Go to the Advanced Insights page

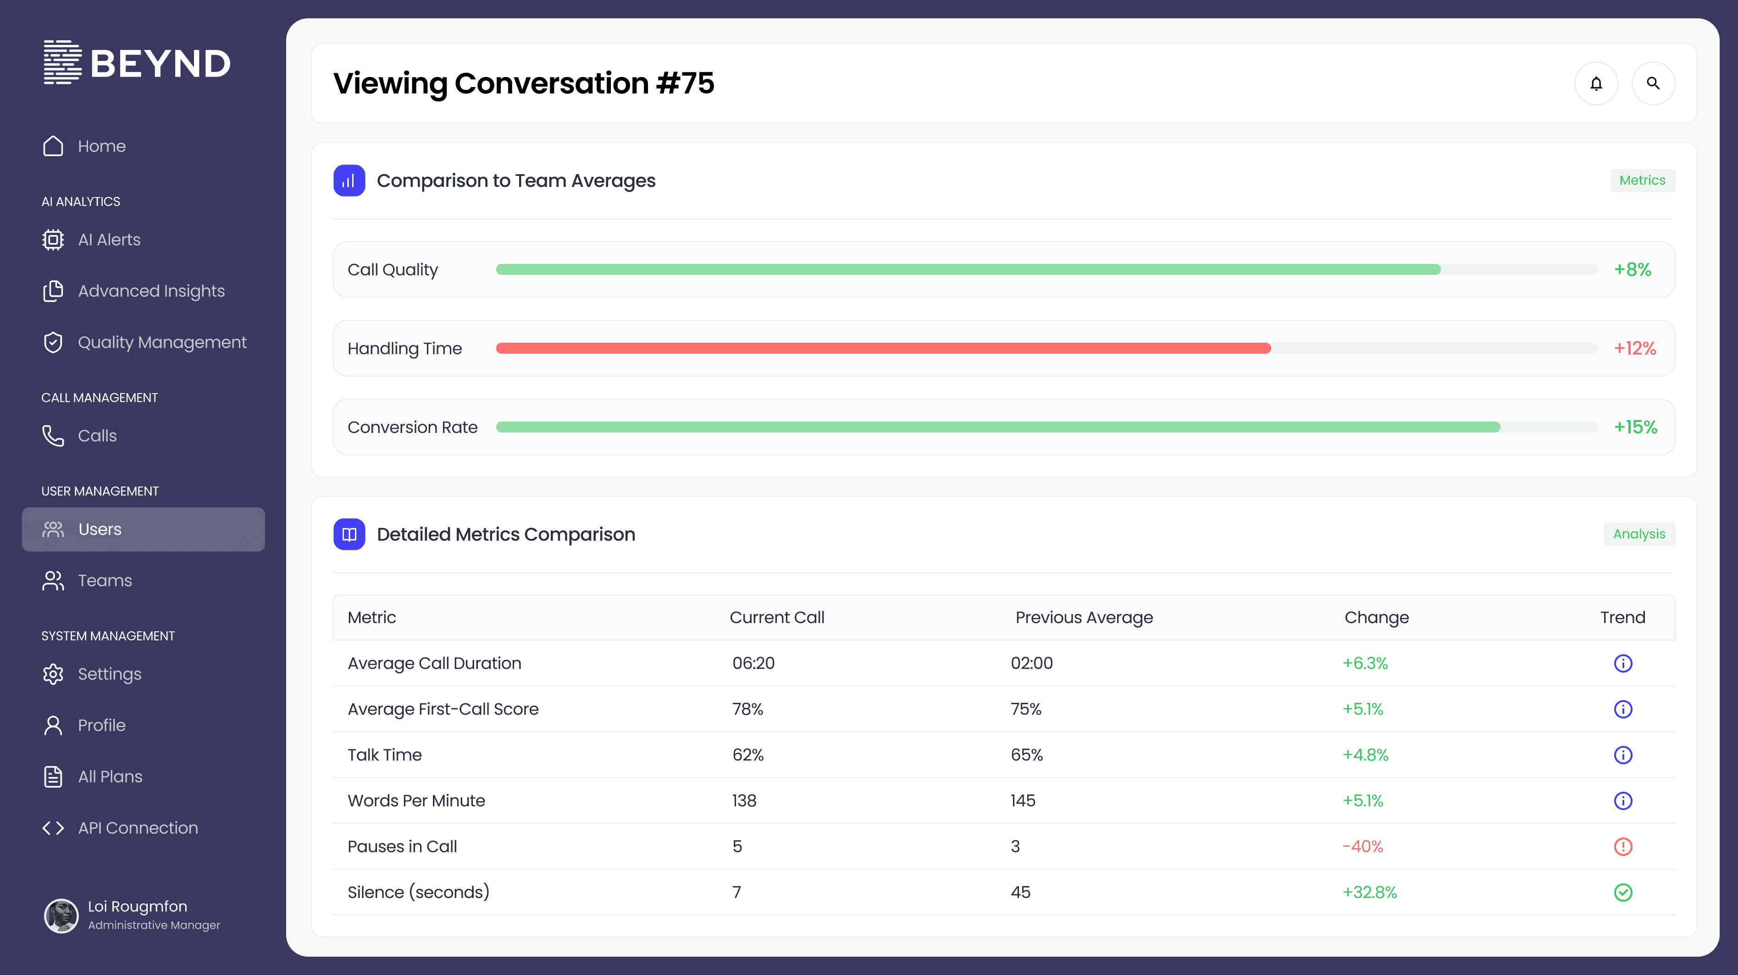pyautogui.click(x=151, y=291)
